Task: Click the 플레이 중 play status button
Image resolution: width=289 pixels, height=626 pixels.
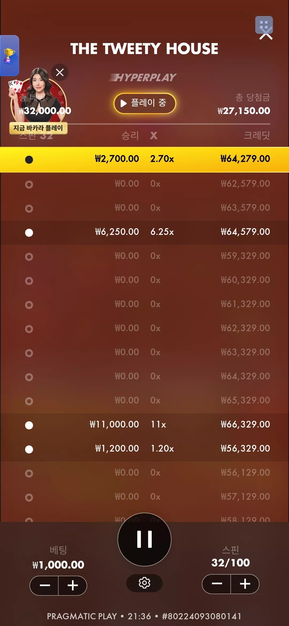Action: point(145,103)
